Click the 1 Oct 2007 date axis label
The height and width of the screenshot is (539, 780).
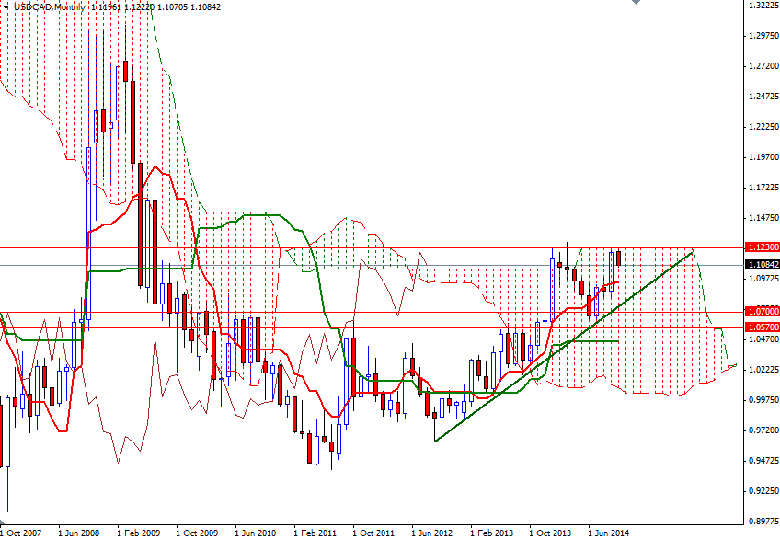[19, 532]
